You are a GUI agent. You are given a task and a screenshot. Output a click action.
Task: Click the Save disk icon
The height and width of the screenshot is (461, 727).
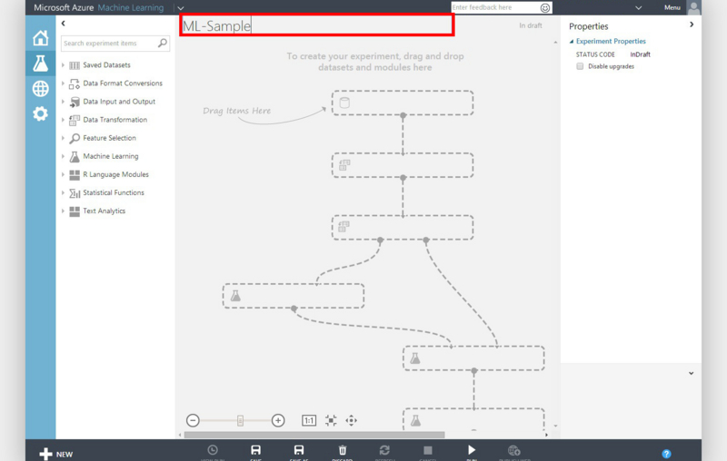pyautogui.click(x=255, y=450)
